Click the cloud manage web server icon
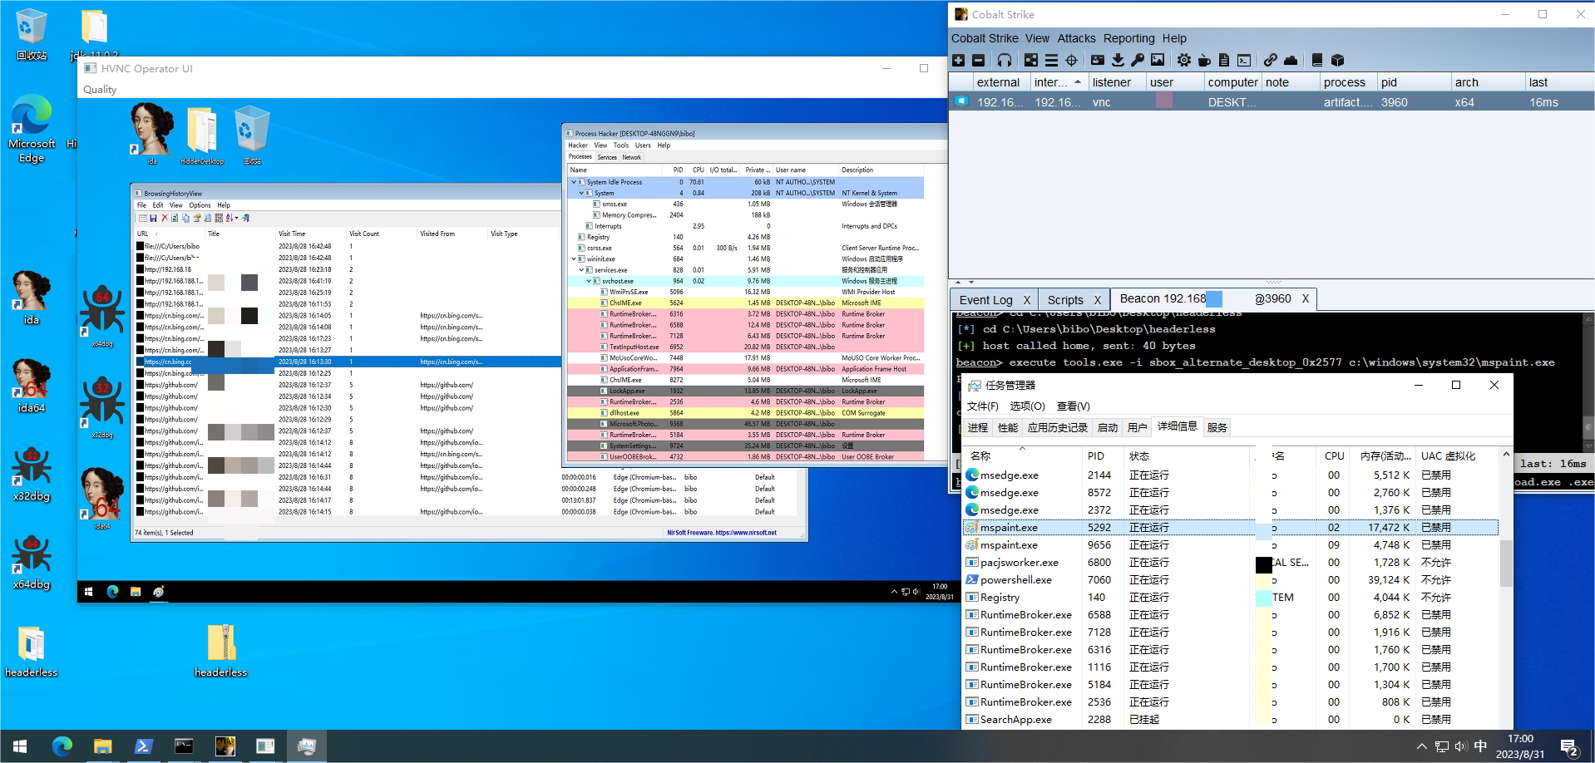1595x763 pixels. (1291, 60)
